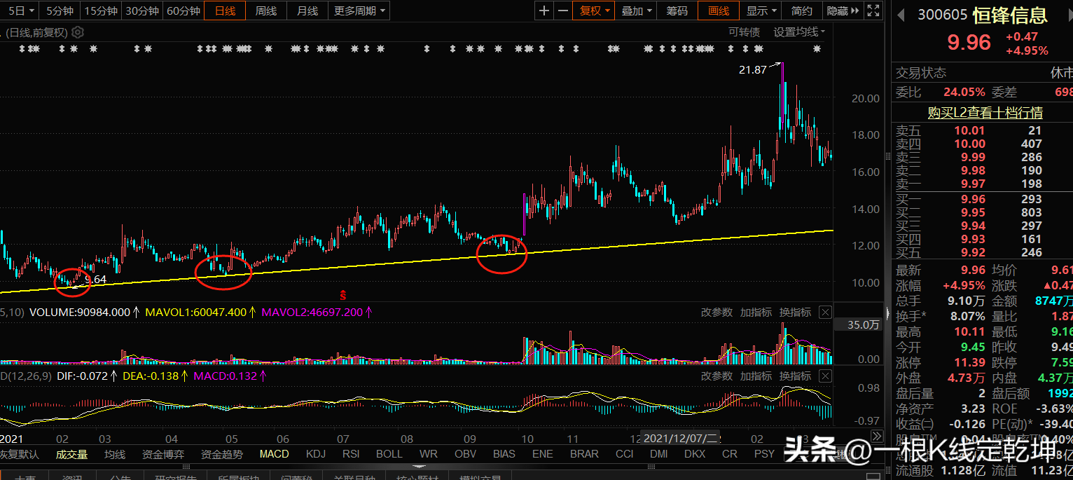Toggle the 筹码 chip distribution panel
Screen dimensions: 1073x480
(677, 11)
